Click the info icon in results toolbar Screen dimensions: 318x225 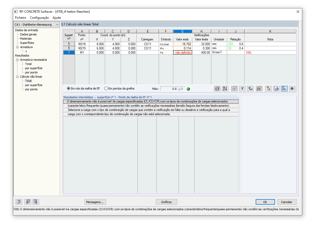click(217, 89)
